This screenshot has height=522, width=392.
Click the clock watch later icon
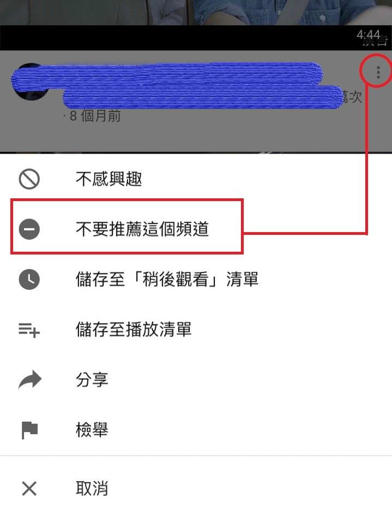click(x=29, y=279)
